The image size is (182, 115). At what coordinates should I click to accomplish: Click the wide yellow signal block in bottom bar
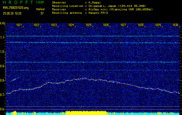point(86,113)
